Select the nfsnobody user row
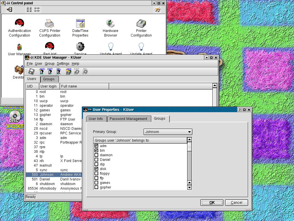The image size is (294, 221). [x=54, y=188]
